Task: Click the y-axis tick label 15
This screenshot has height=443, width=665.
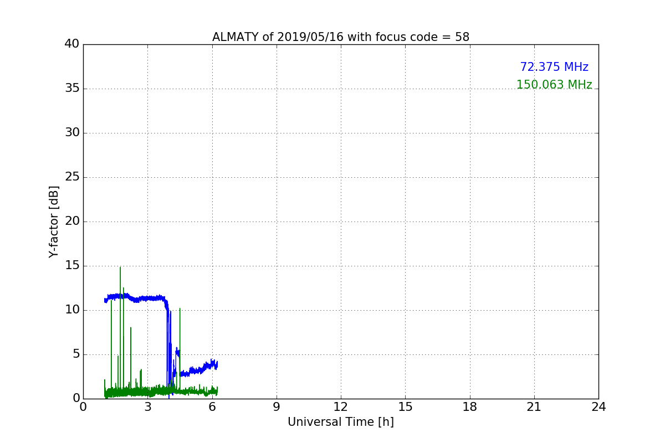Action: (x=72, y=266)
